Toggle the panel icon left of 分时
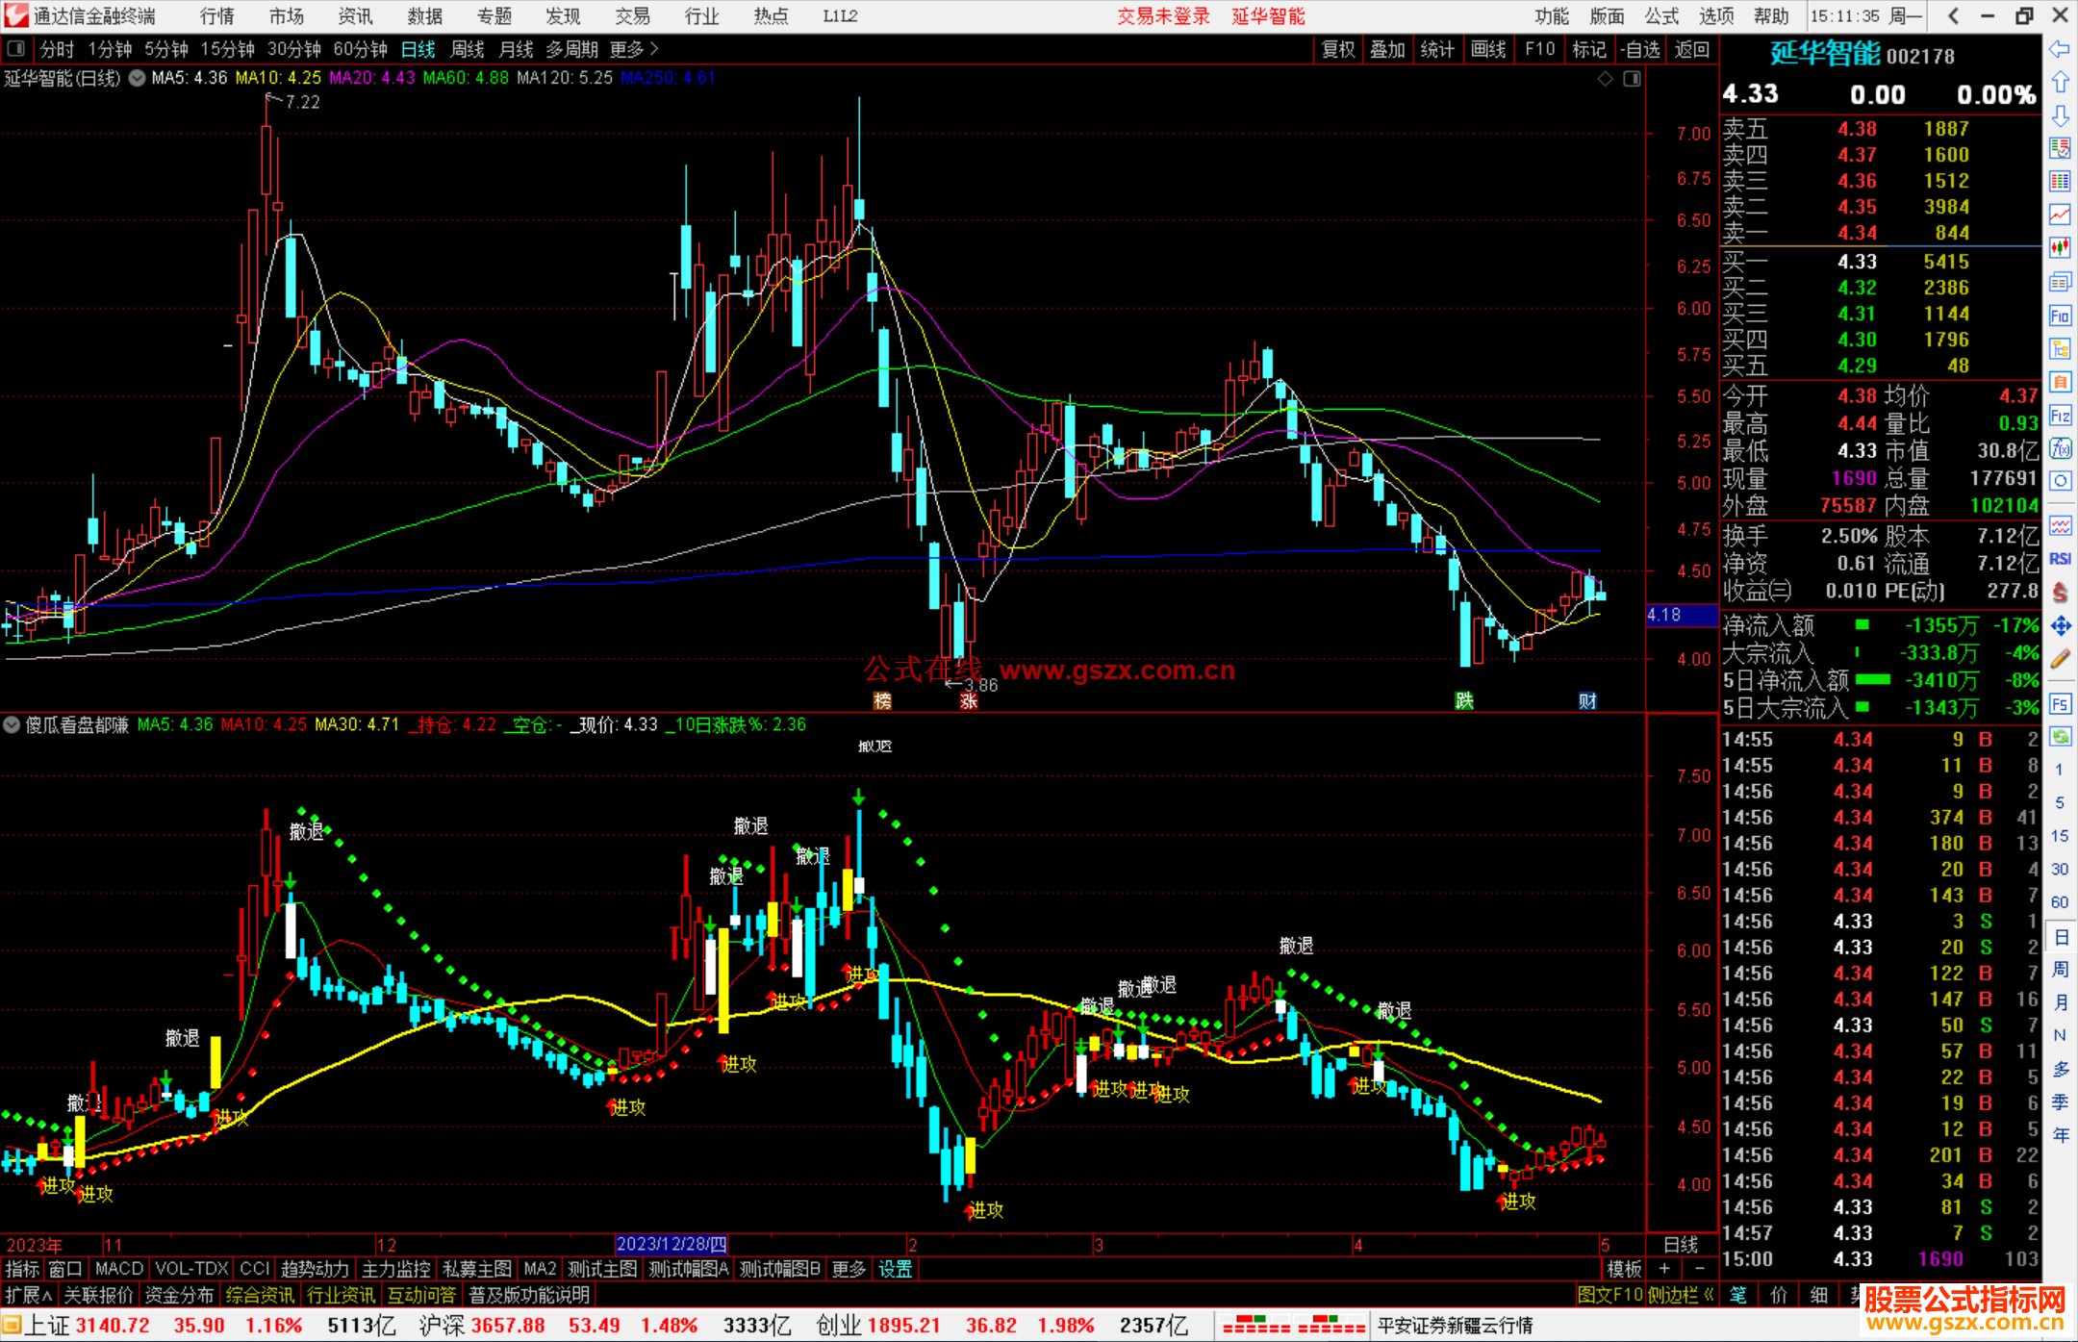The width and height of the screenshot is (2078, 1342). pos(15,49)
